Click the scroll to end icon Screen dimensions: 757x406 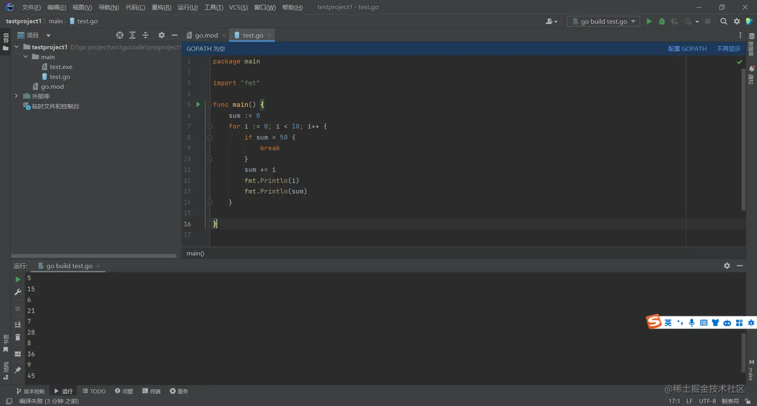18,324
